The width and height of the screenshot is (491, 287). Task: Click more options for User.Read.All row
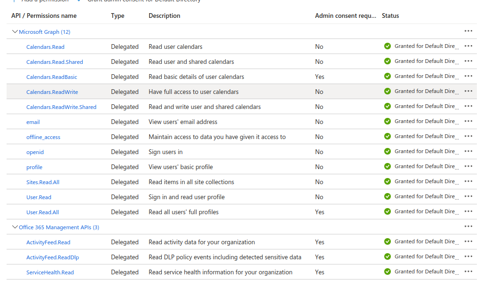point(468,211)
